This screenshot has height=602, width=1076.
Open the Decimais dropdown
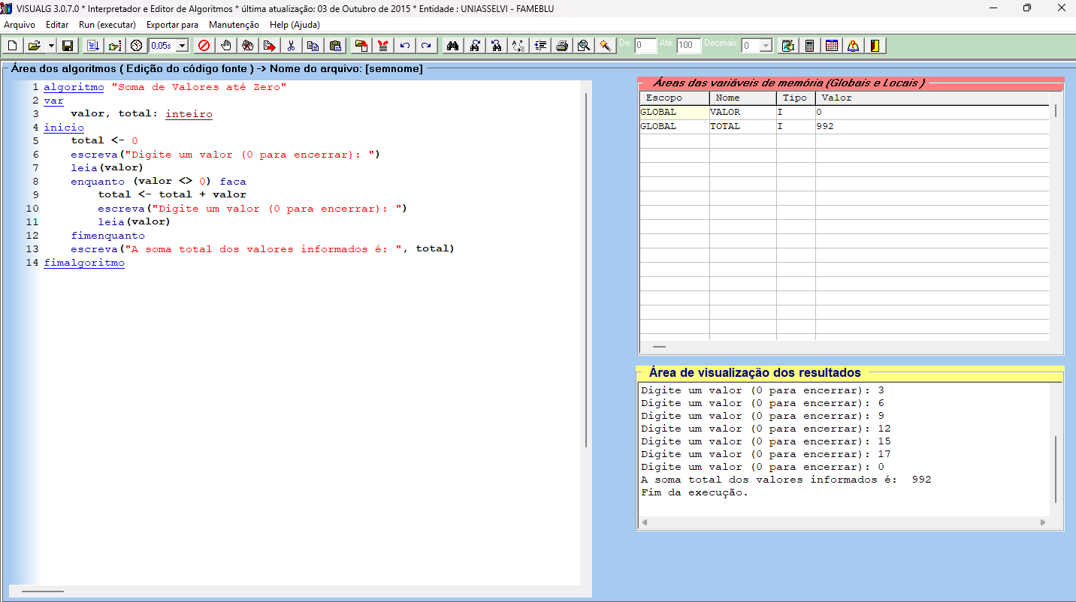[766, 46]
